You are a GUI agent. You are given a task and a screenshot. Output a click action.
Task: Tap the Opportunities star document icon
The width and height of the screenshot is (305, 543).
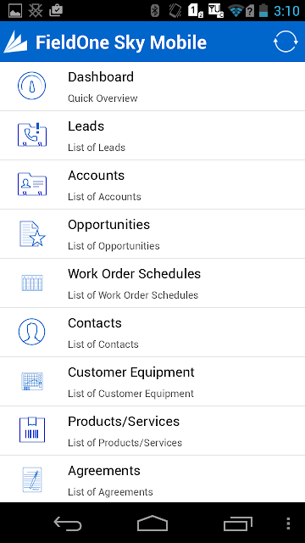coord(32,234)
